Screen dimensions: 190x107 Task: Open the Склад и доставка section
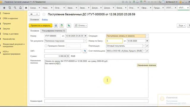pos(11,34)
